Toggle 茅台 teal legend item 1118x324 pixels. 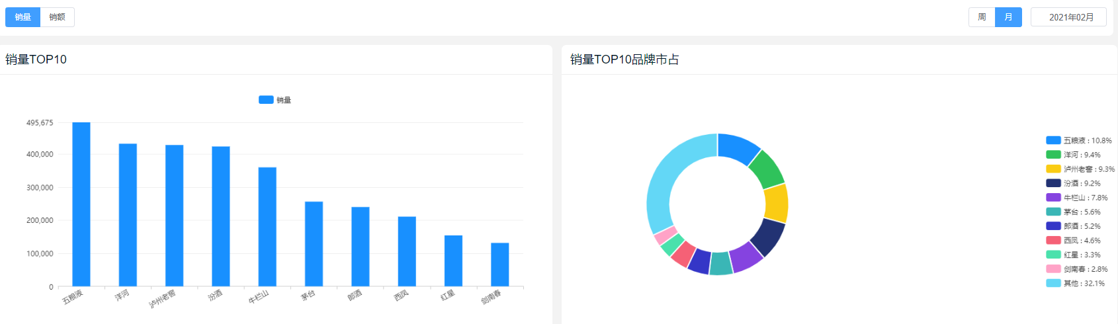pos(1073,212)
